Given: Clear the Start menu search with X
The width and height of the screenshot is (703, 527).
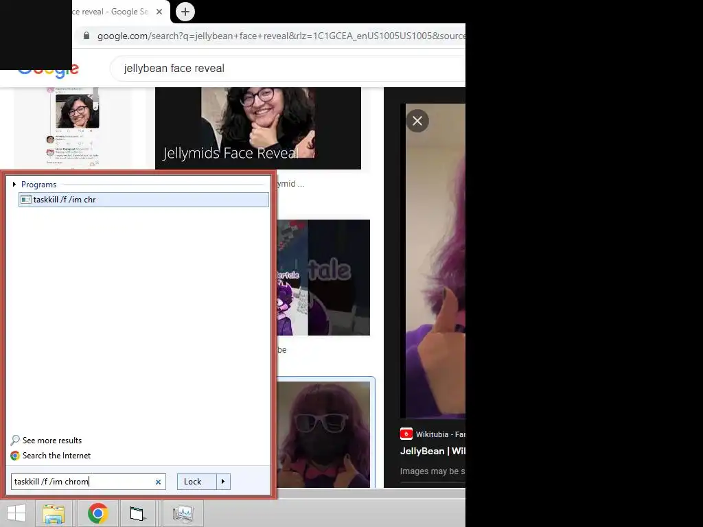Looking at the screenshot, I should click(159, 482).
